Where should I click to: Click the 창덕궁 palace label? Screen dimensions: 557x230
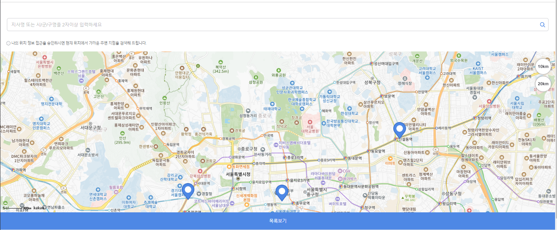(x=281, y=126)
